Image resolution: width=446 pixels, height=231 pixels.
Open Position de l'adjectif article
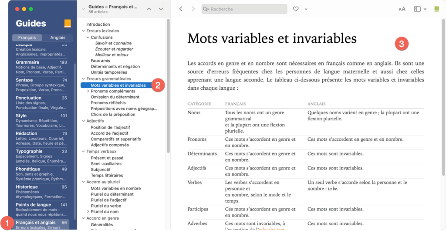110,127
